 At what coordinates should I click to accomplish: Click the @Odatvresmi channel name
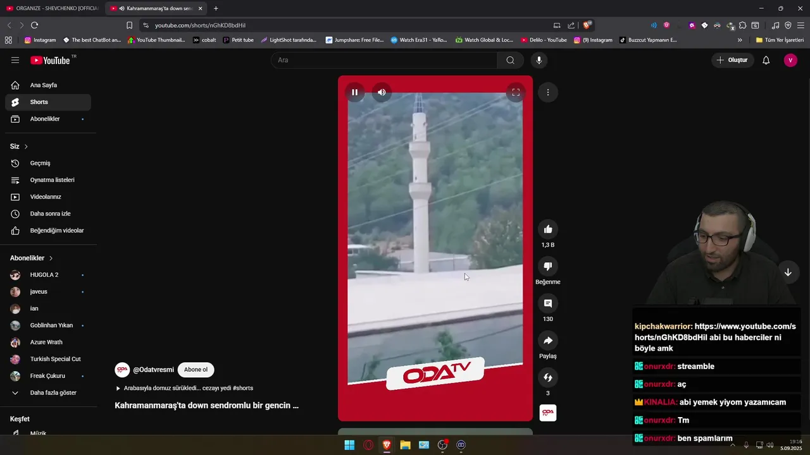pos(153,370)
